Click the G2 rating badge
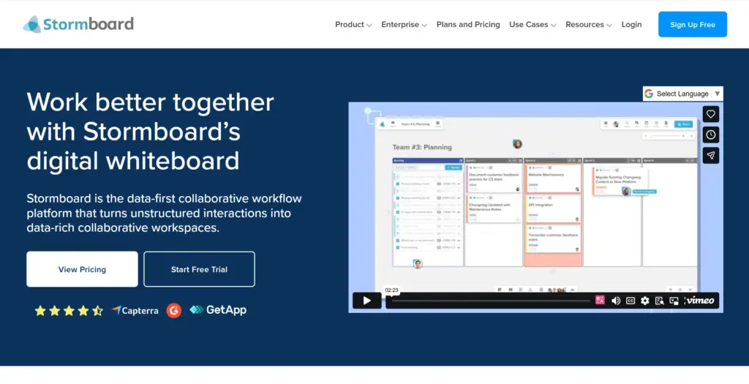The width and height of the screenshot is (749, 384). [173, 310]
